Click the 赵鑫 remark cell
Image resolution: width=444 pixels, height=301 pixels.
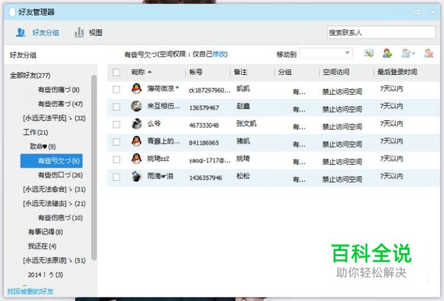(243, 106)
